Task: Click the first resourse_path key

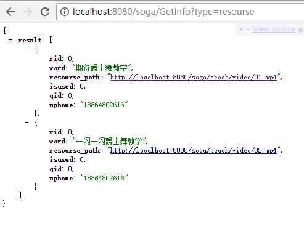Action: point(75,77)
